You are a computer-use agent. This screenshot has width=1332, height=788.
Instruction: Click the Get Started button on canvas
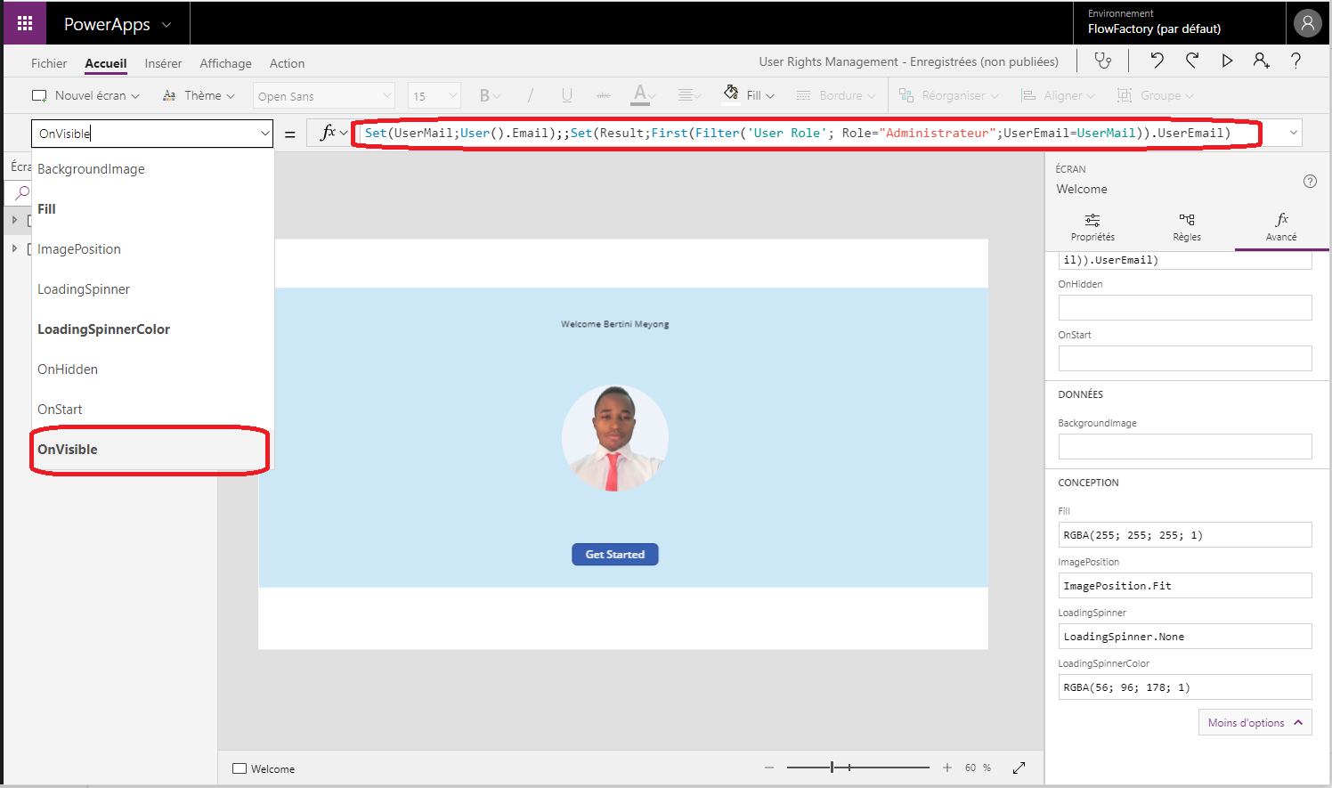click(614, 555)
